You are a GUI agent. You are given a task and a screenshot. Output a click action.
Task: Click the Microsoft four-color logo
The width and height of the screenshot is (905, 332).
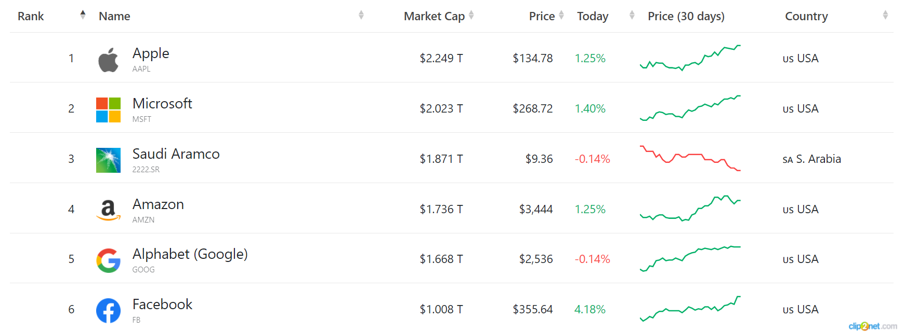[x=108, y=110]
